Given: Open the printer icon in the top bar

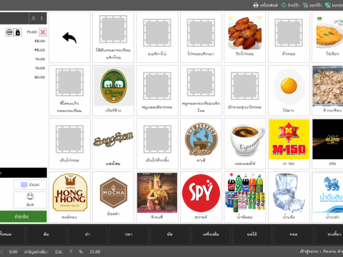Looking at the screenshot, I should (256, 5).
